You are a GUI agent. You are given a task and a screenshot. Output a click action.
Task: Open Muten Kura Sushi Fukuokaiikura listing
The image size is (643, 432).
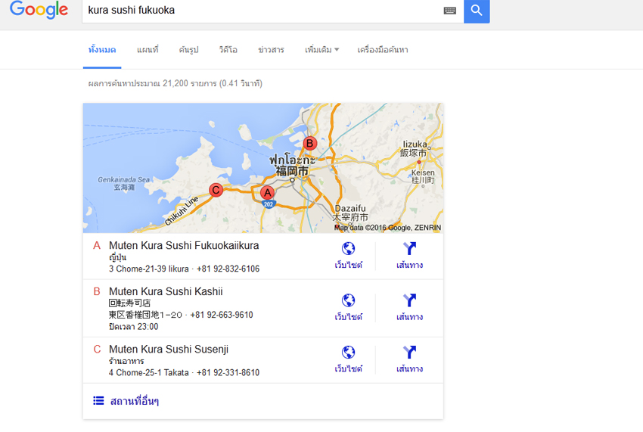tap(184, 246)
